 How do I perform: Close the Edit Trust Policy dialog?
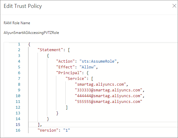click(174, 6)
